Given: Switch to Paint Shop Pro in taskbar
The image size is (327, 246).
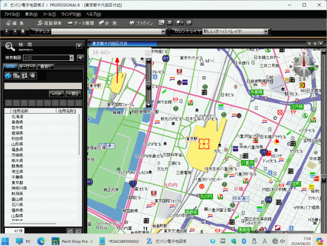Looking at the screenshot, I should 72,241.
